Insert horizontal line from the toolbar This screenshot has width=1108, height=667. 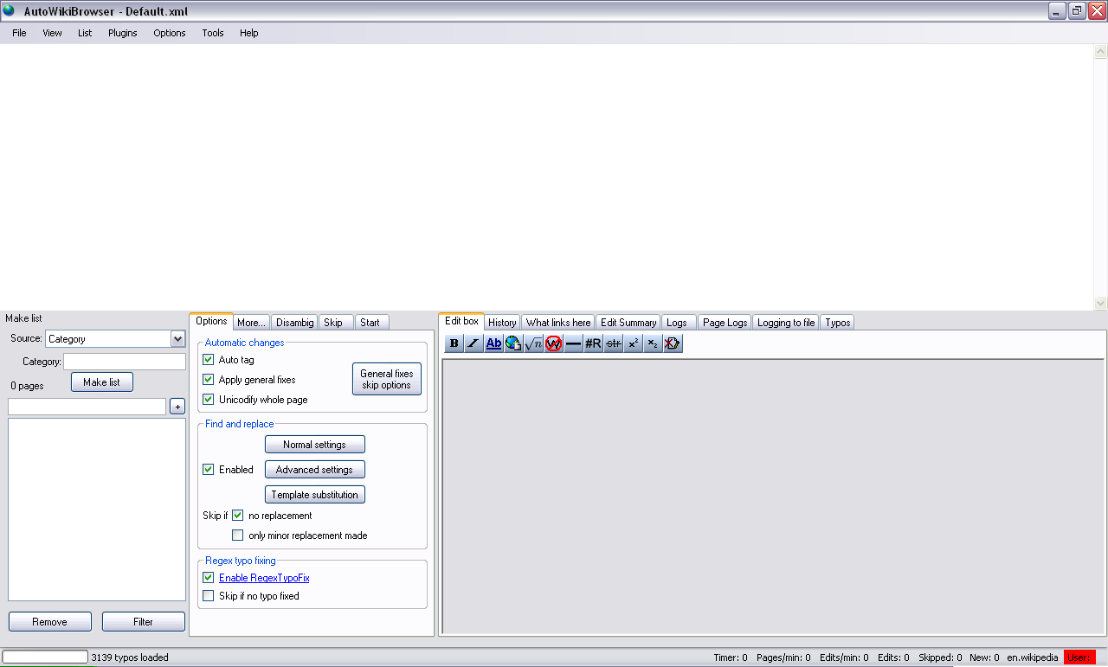(x=573, y=343)
